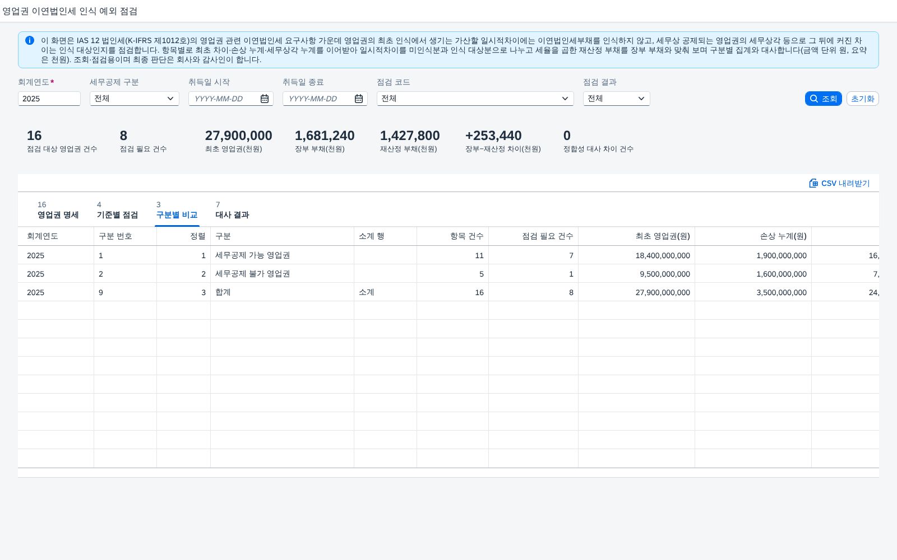Click the info icon in the message strip

(x=30, y=40)
